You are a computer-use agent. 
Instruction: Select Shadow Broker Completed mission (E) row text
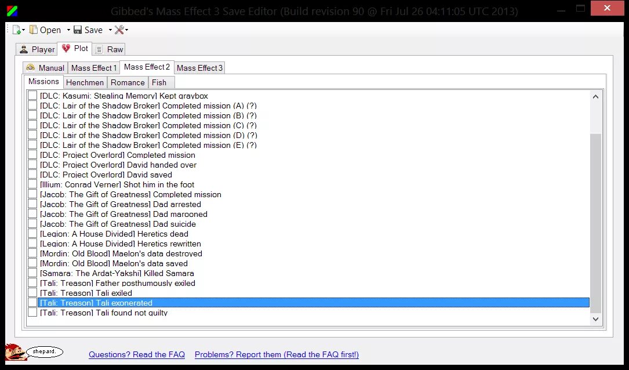(x=148, y=145)
